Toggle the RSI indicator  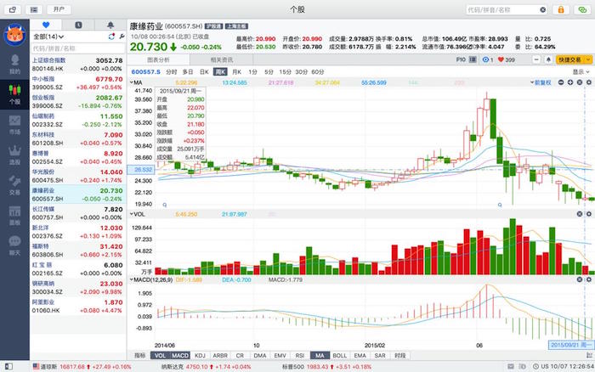click(300, 355)
